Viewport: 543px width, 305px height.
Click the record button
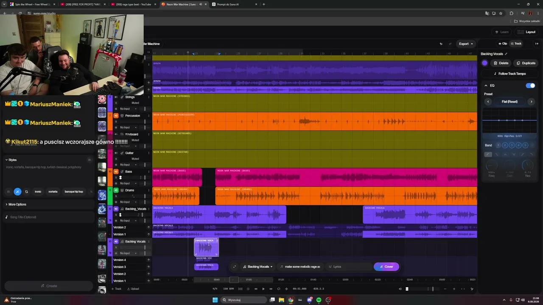pyautogui.click(x=248, y=289)
